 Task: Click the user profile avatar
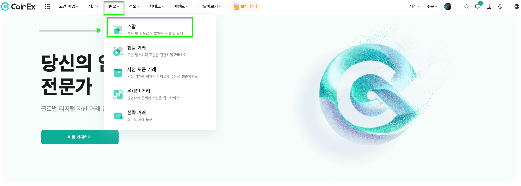448,6
